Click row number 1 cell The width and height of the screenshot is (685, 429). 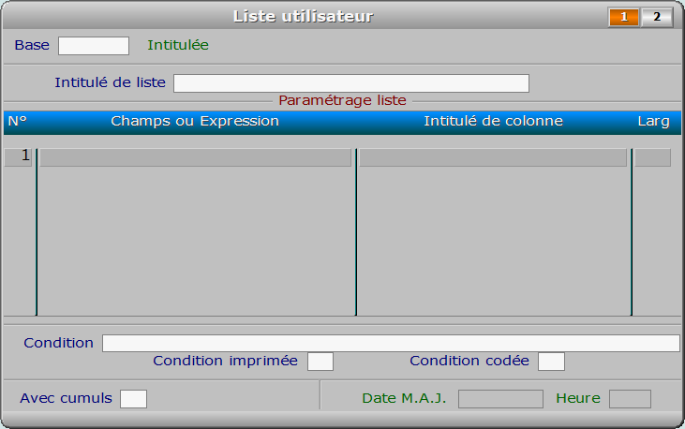pos(19,157)
